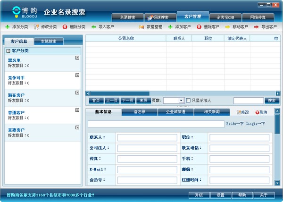
Task: Click the Google一下 link
Action: point(255,124)
